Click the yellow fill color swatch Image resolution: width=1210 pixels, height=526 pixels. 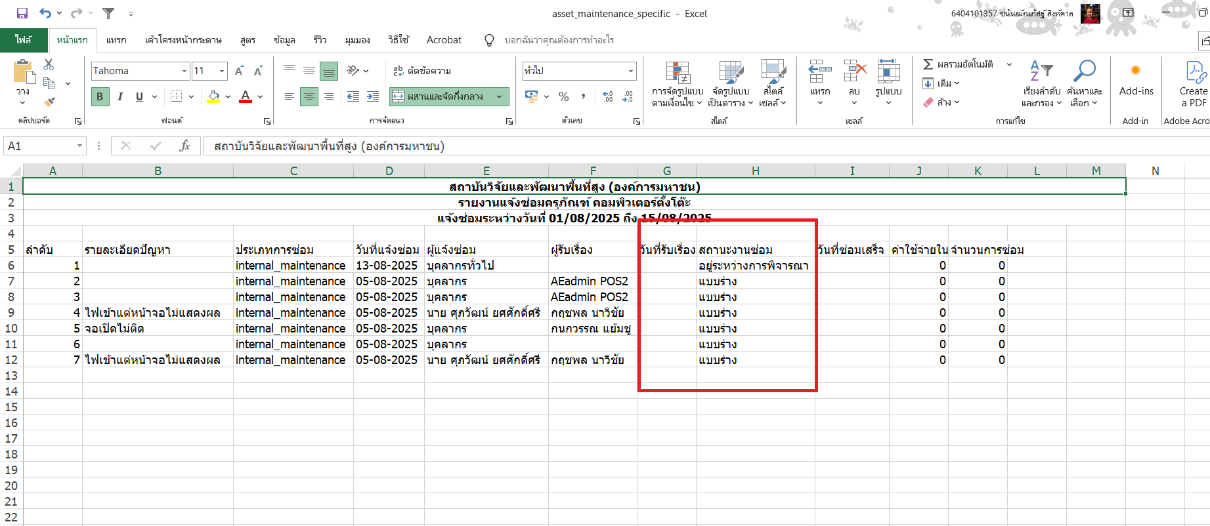coord(213,96)
